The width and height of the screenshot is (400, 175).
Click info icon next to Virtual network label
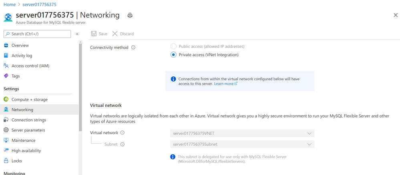[122, 133]
